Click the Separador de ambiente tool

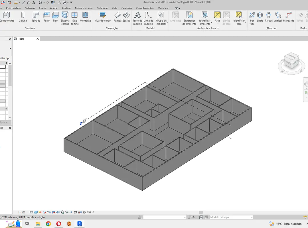[189, 18]
